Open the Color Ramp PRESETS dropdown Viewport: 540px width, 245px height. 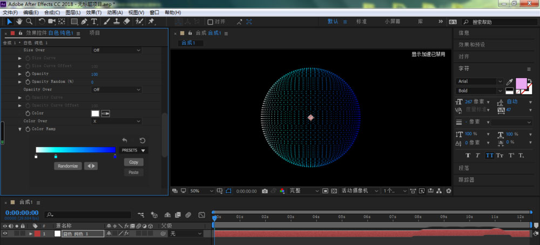(x=134, y=151)
